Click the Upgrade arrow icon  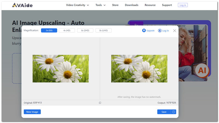click(x=144, y=30)
